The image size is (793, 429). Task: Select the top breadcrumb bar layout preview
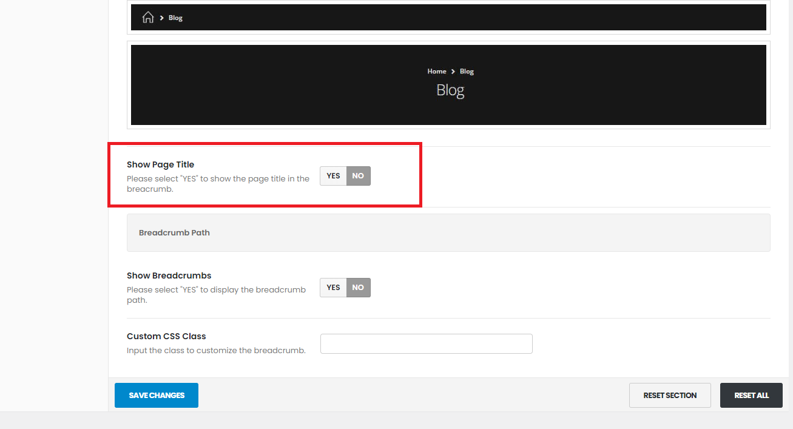(448, 17)
